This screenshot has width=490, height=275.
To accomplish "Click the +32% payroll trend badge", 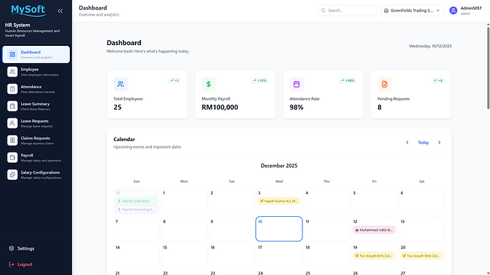I will 259,81.
